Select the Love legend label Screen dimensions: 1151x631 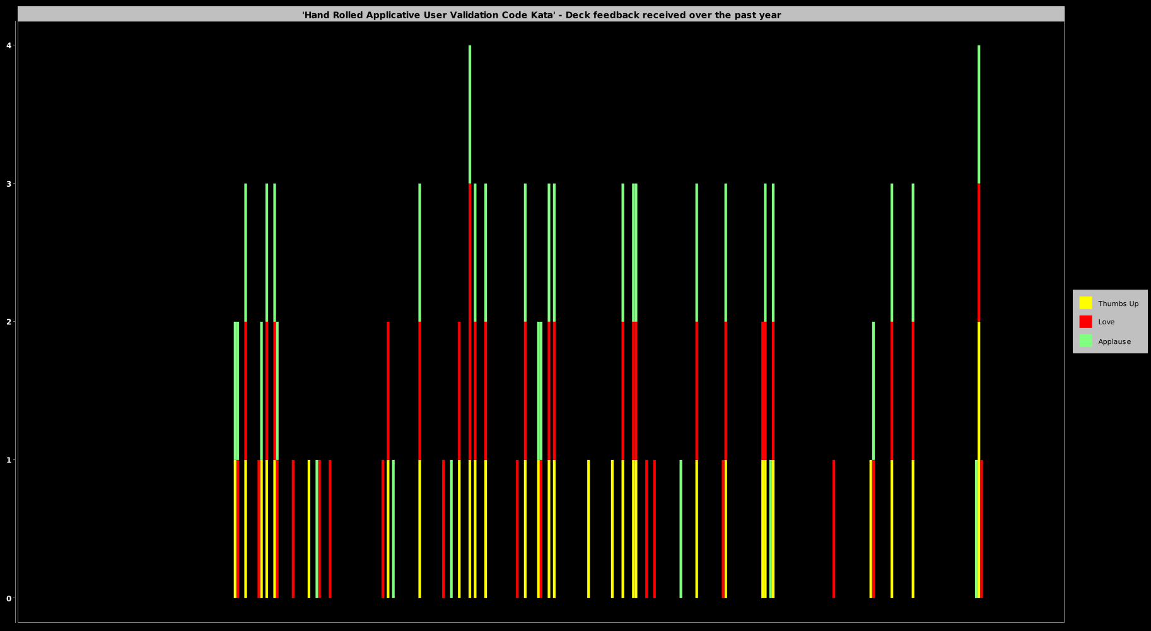click(1106, 322)
